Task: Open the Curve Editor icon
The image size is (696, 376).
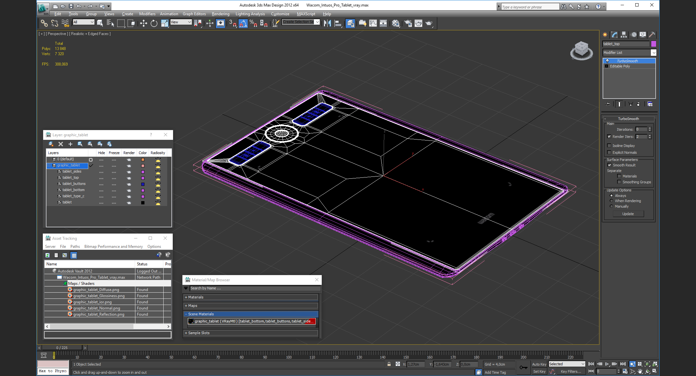Action: pyautogui.click(x=373, y=23)
